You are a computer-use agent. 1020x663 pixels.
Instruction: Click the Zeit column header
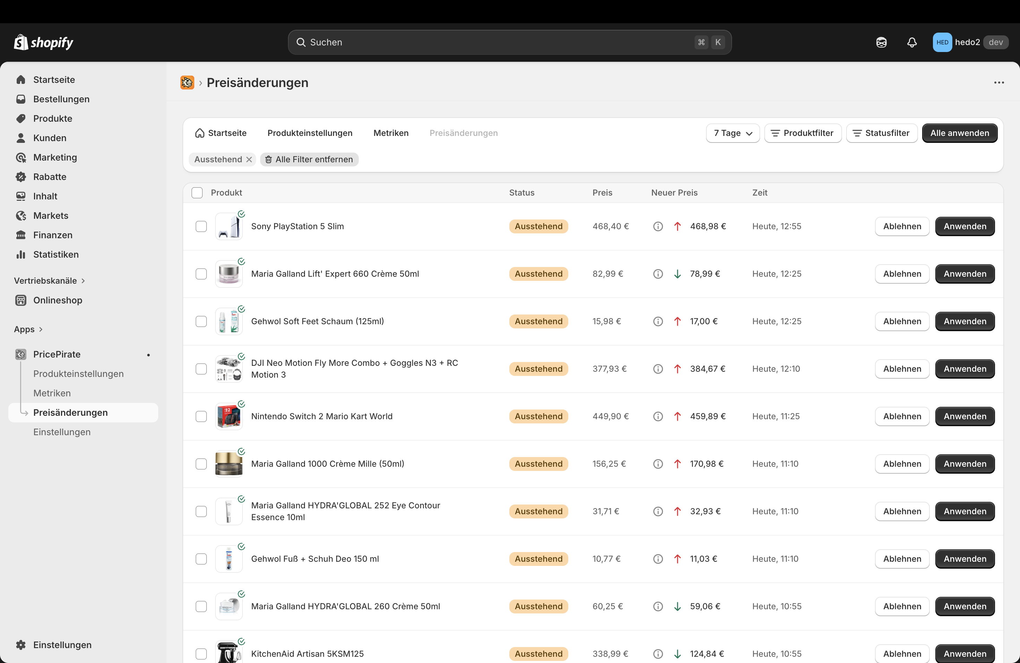pos(759,193)
